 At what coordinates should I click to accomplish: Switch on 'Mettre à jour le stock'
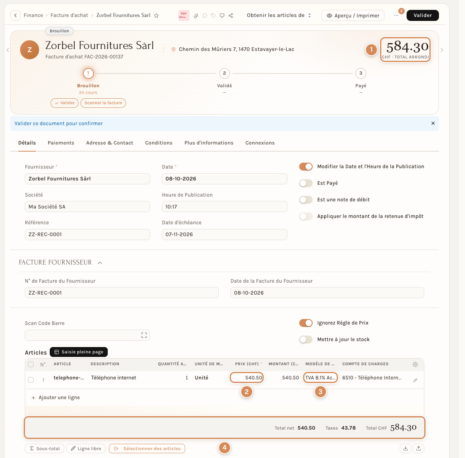click(x=306, y=340)
